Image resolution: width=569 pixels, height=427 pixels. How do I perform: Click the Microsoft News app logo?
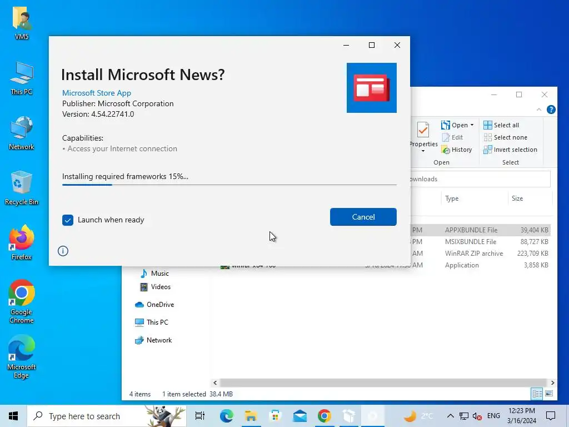[x=371, y=87]
